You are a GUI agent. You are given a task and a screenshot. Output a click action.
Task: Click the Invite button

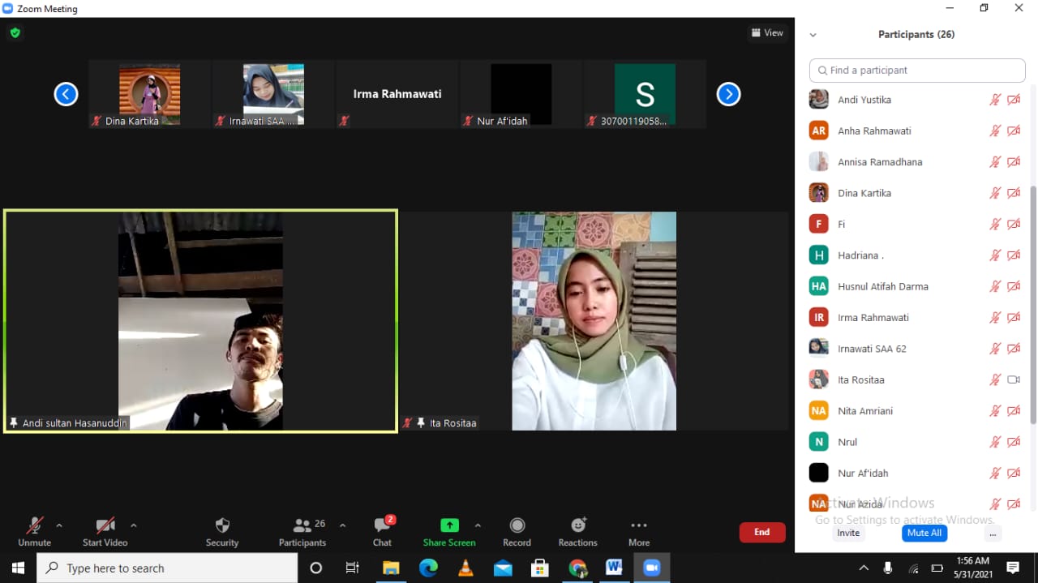tap(848, 533)
